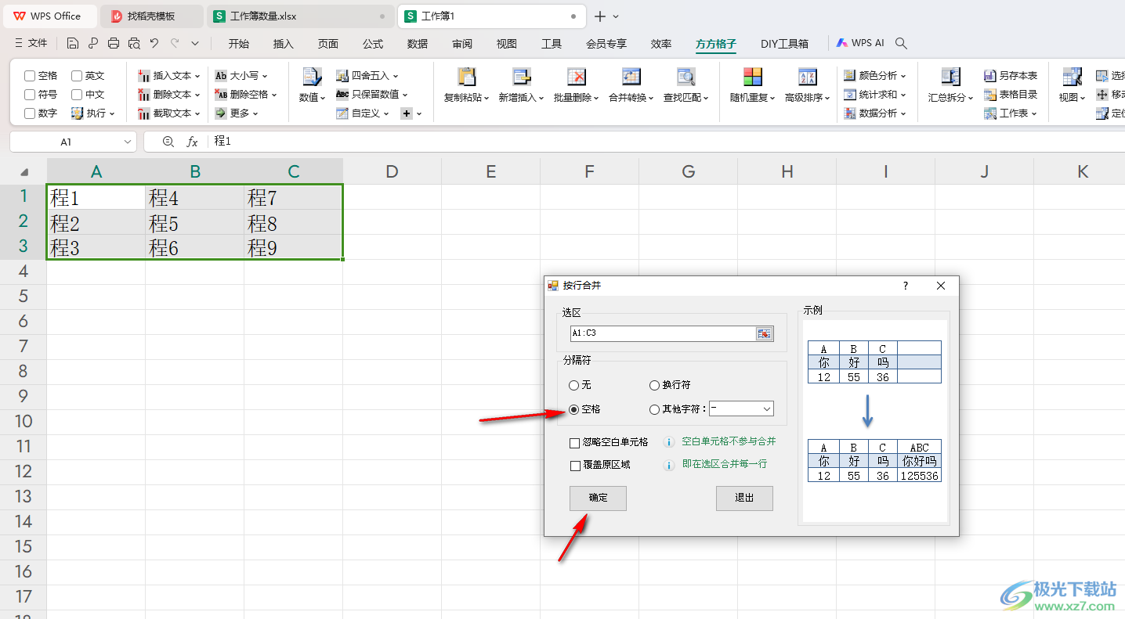Open the 复制粘贴 tool icon
The height and width of the screenshot is (619, 1125).
point(467,77)
